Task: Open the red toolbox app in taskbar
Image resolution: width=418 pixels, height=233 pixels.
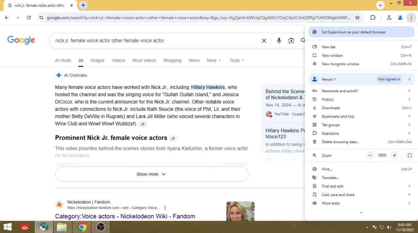Action: [25, 227]
